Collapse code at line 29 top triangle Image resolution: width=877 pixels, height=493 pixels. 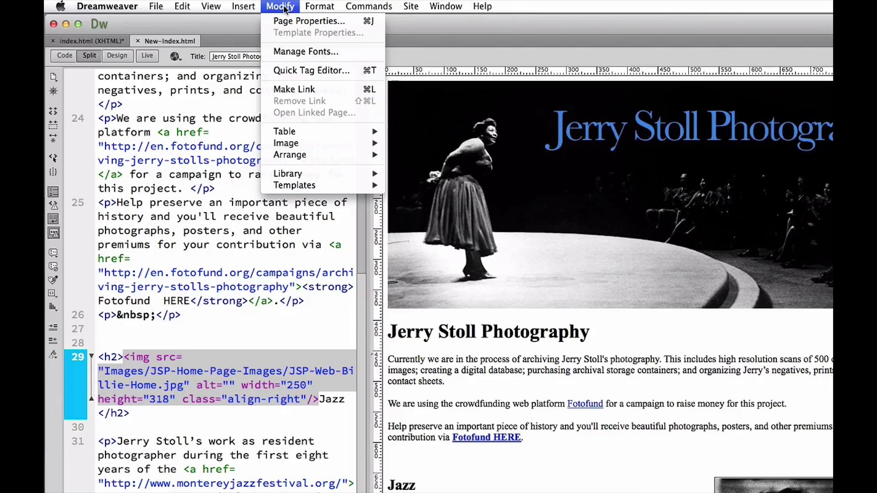coord(91,356)
